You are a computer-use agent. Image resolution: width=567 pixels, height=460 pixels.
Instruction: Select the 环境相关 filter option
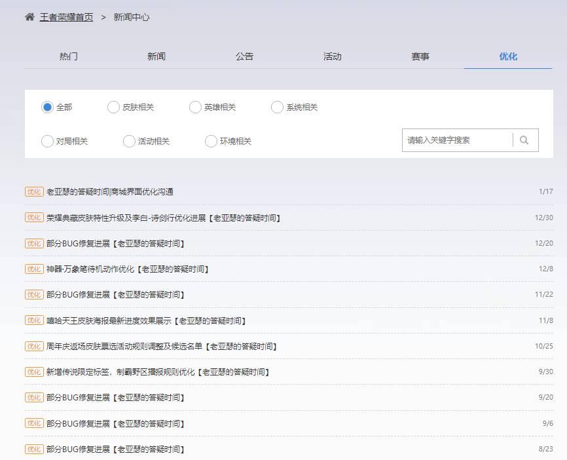click(x=211, y=141)
